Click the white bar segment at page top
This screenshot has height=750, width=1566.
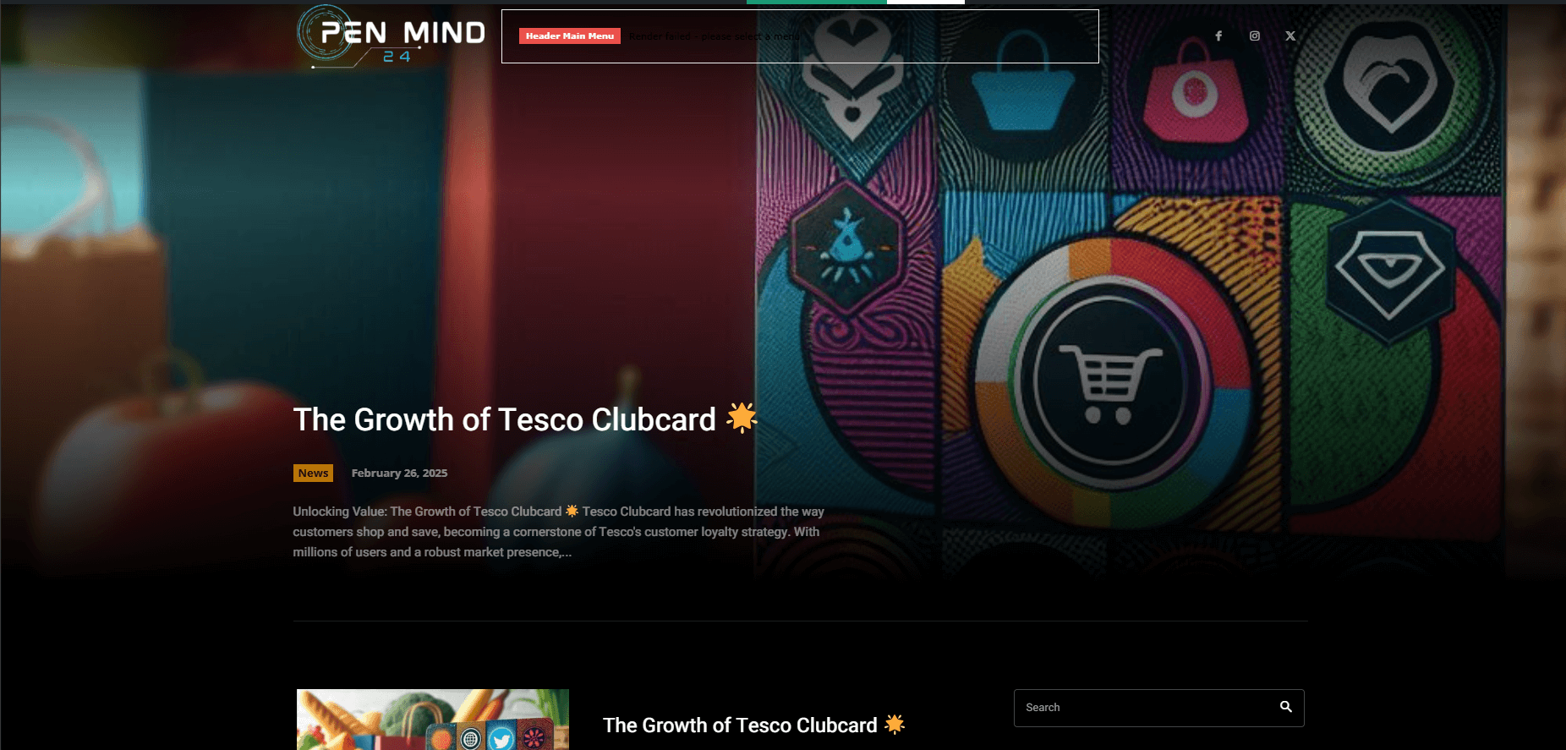926,2
